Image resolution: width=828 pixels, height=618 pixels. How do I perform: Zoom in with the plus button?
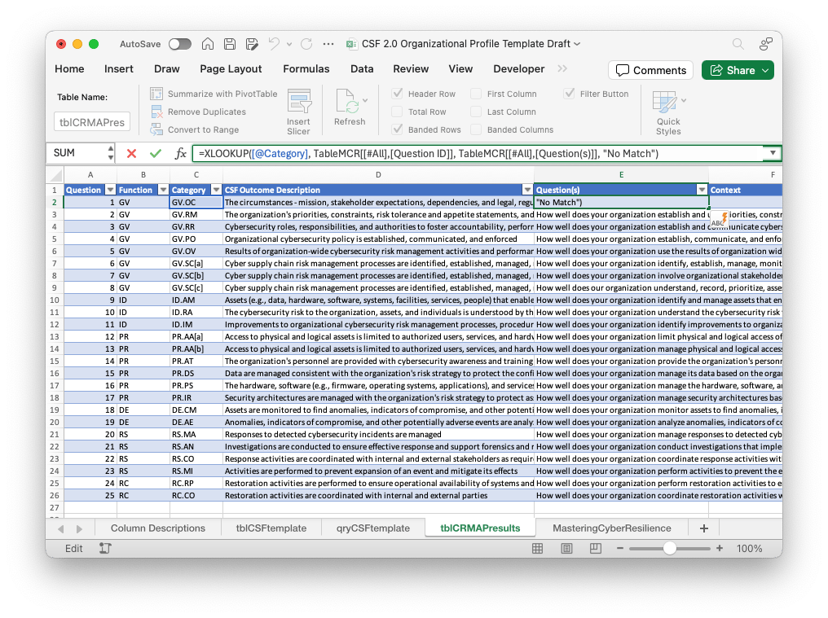720,549
